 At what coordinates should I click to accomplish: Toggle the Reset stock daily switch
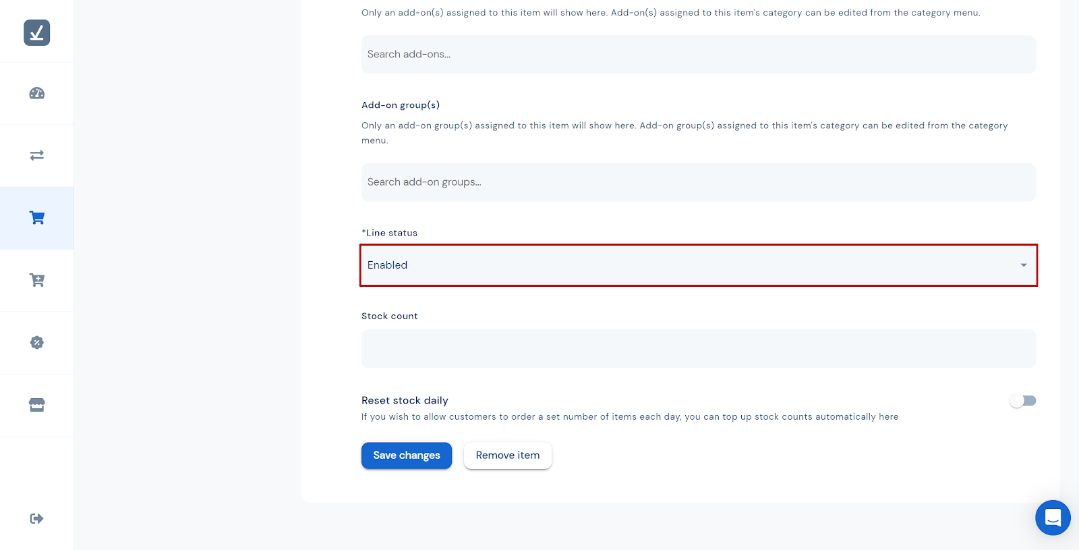pyautogui.click(x=1022, y=401)
